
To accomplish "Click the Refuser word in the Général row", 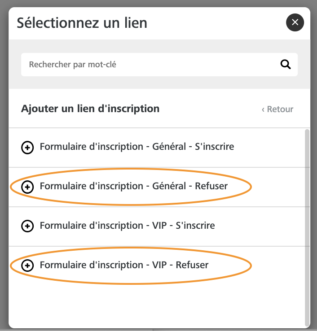I will [211, 186].
